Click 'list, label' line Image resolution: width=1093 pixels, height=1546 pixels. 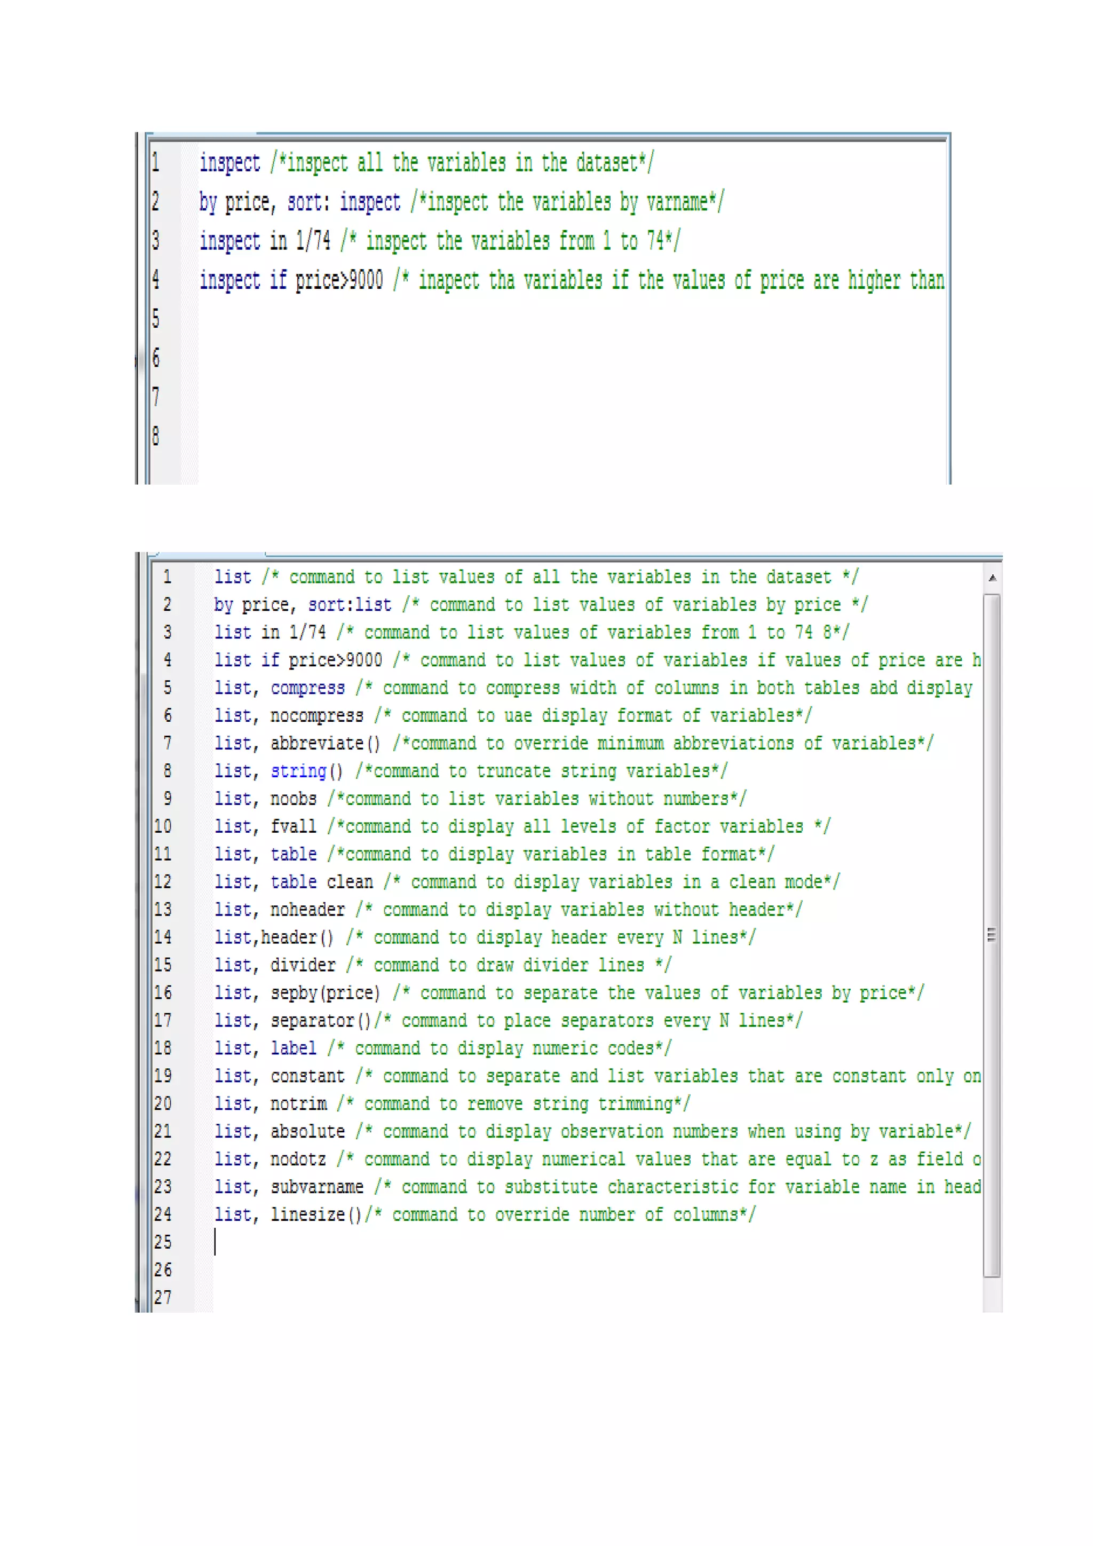tap(443, 1048)
